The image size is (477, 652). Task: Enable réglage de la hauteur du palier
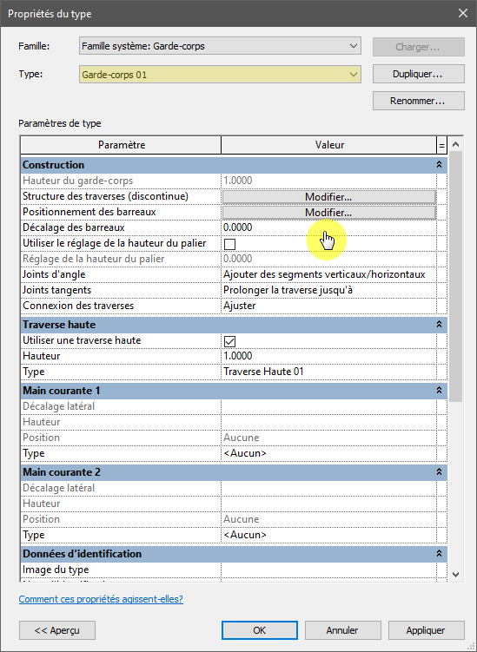click(229, 244)
